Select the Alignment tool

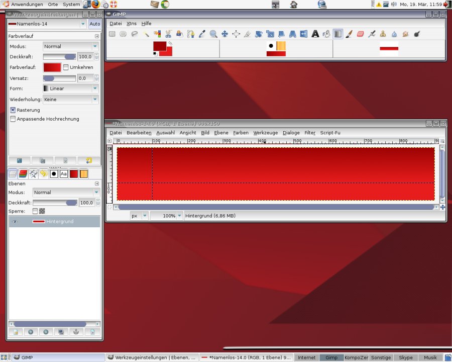coord(236,34)
